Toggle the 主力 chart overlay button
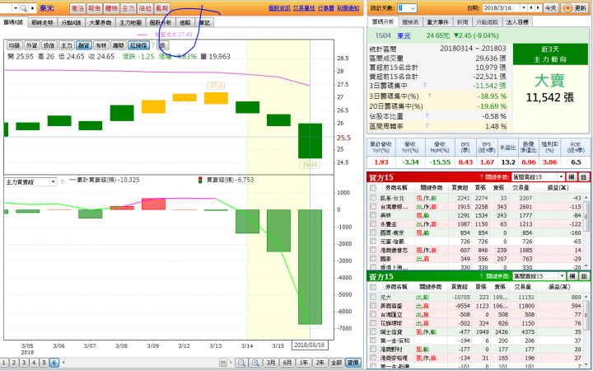Screen dimensions: 593x371 (x=66, y=45)
